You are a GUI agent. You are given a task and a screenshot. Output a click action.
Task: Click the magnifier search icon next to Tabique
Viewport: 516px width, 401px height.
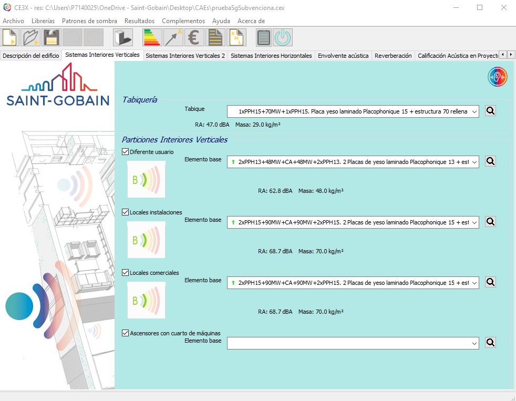(490, 111)
